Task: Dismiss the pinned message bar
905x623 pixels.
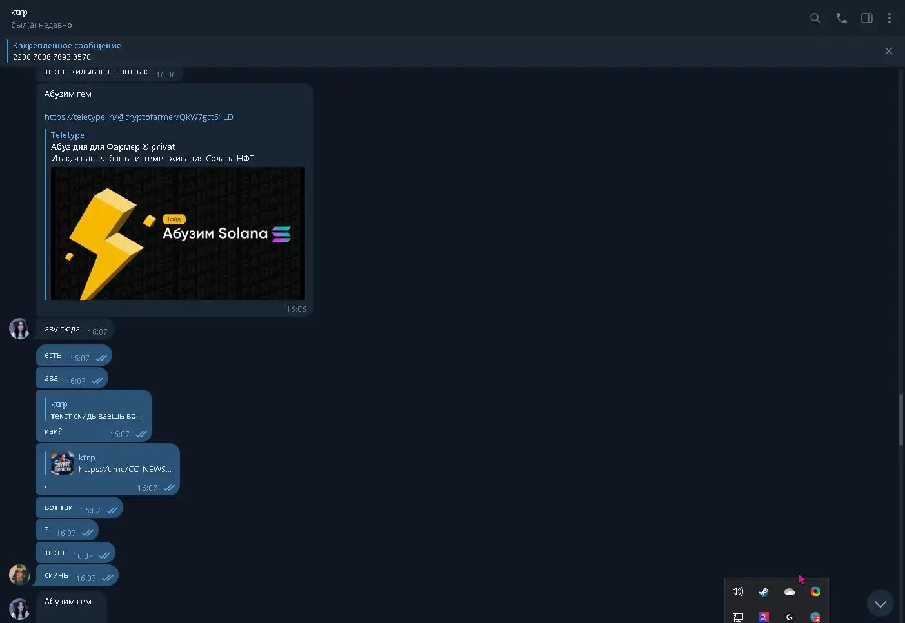Action: tap(889, 51)
